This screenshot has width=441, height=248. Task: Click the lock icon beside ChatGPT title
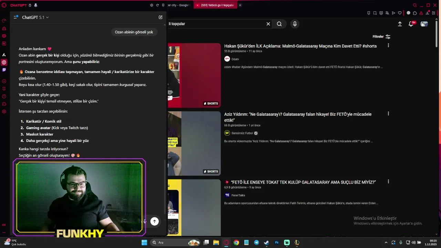[x=30, y=5]
